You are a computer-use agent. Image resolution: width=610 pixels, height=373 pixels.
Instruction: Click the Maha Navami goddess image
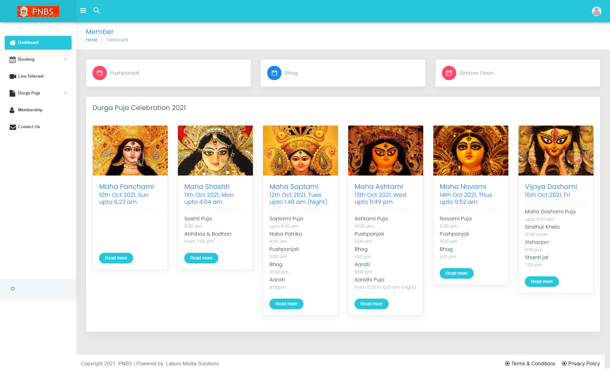tap(471, 150)
